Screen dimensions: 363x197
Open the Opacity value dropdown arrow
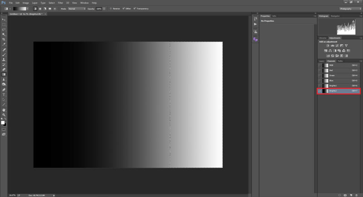(104, 8)
